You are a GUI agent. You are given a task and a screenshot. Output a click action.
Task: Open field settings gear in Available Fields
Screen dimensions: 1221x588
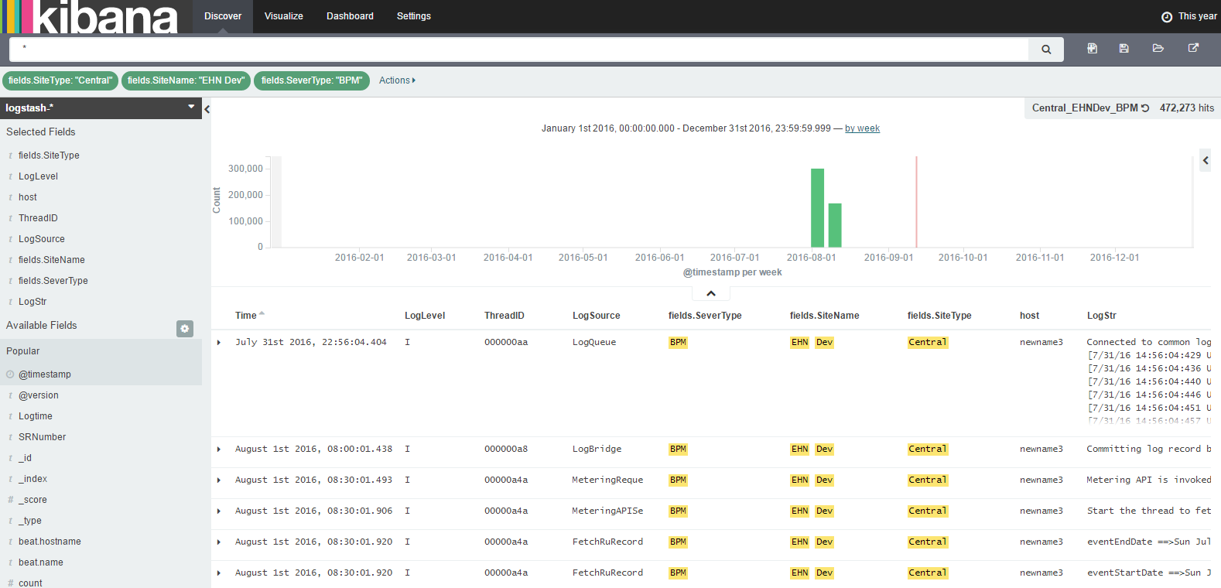click(184, 329)
